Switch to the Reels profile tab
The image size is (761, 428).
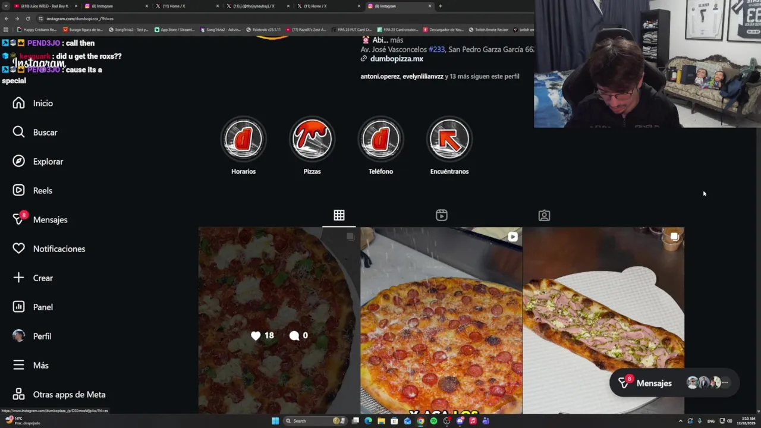click(x=441, y=215)
